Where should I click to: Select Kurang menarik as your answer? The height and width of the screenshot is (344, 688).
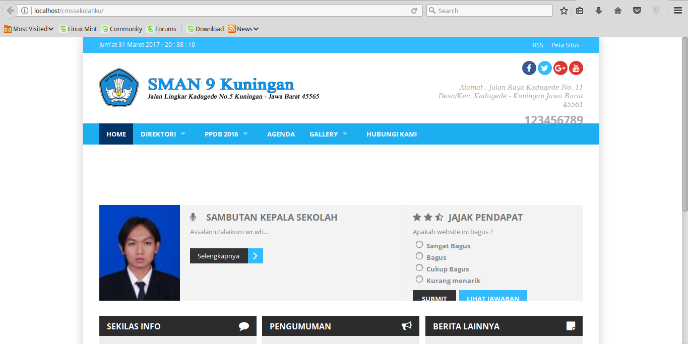(x=419, y=279)
